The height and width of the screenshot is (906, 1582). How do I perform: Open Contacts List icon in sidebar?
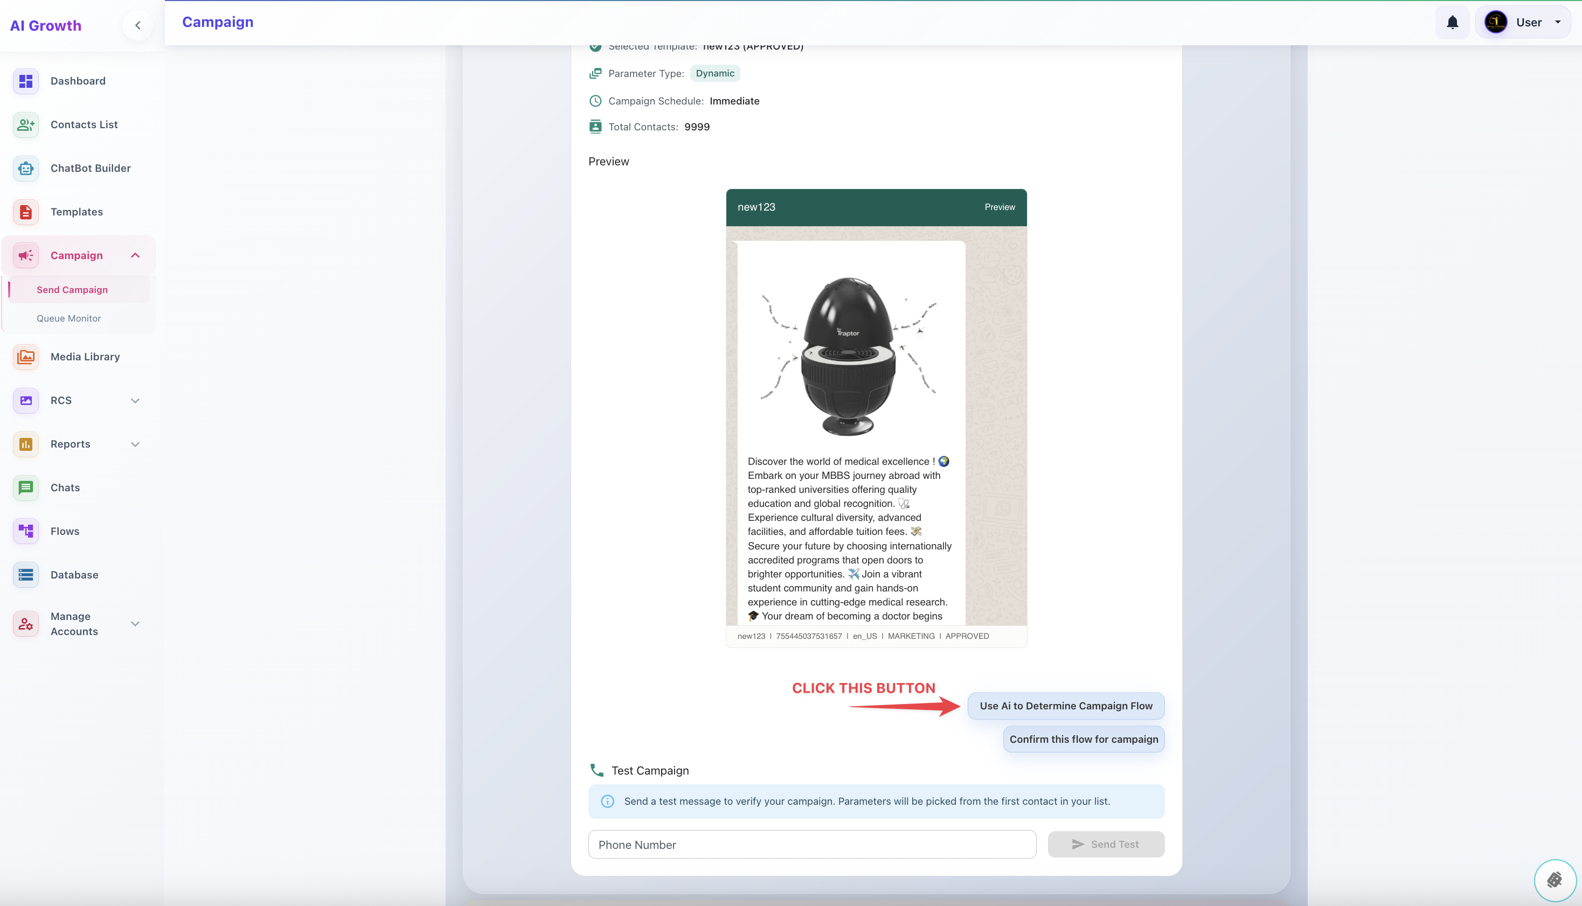pyautogui.click(x=25, y=124)
